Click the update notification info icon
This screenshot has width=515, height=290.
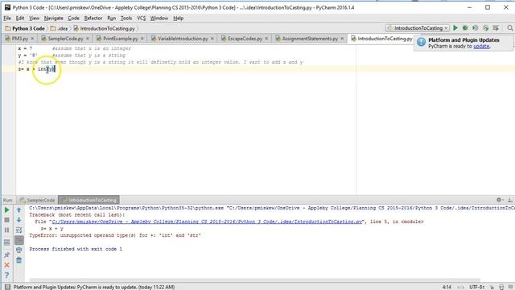tap(422, 43)
